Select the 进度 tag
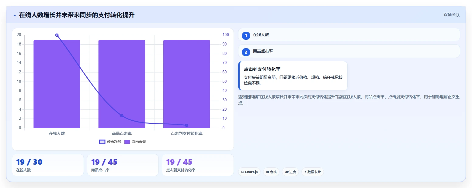472x188 pixels. pyautogui.click(x=290, y=172)
